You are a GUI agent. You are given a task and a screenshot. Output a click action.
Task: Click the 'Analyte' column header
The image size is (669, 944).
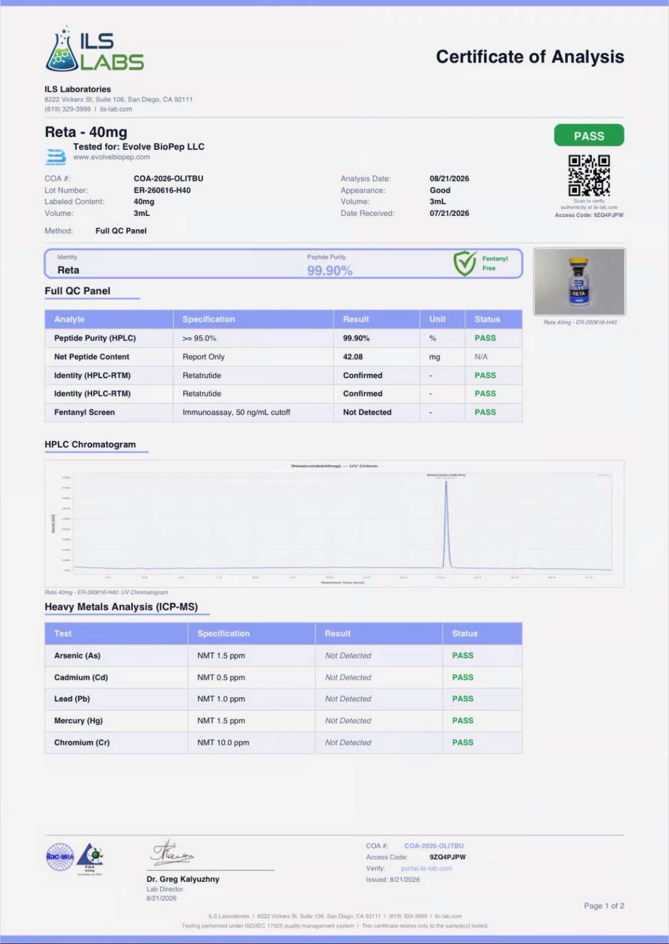pos(69,319)
